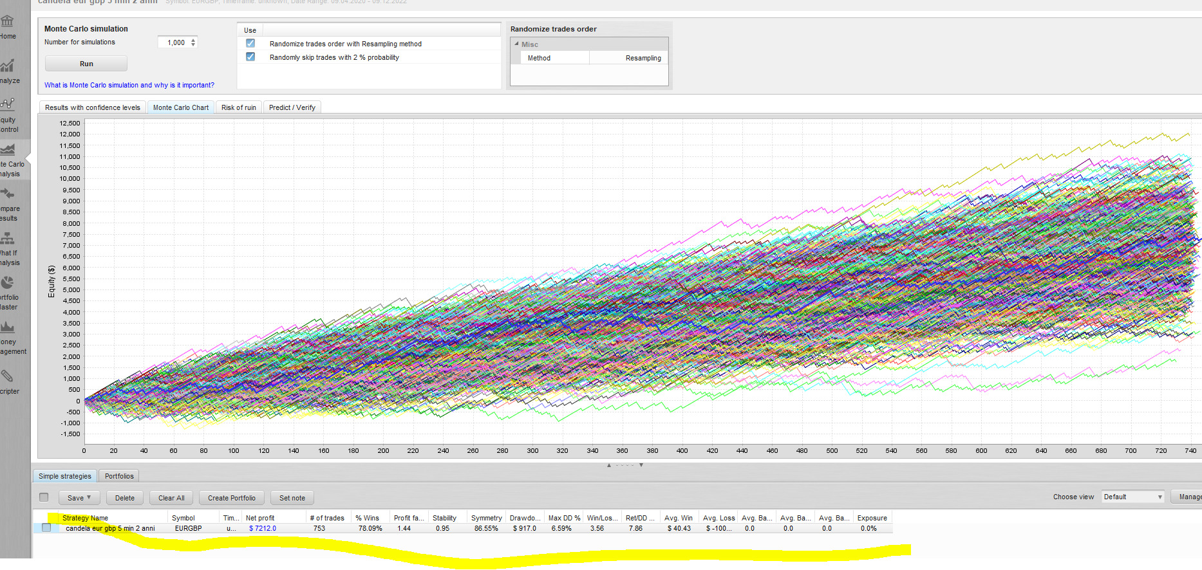Switch to the Portfolios tab
Viewport: 1202px width, 570px height.
coord(119,476)
